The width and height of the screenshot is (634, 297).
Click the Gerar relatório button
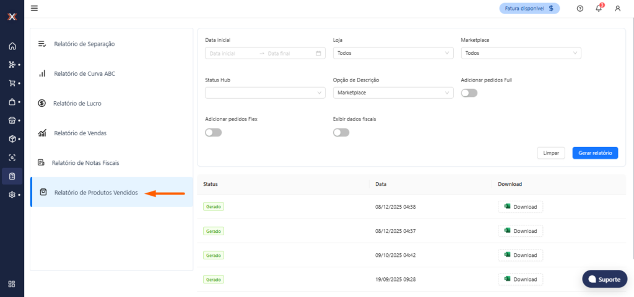pyautogui.click(x=595, y=153)
